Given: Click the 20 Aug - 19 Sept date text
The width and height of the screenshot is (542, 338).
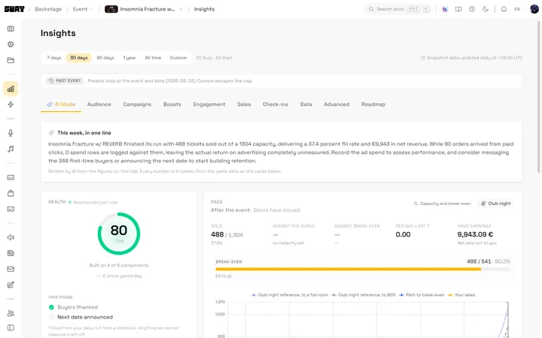Looking at the screenshot, I should 215,58.
